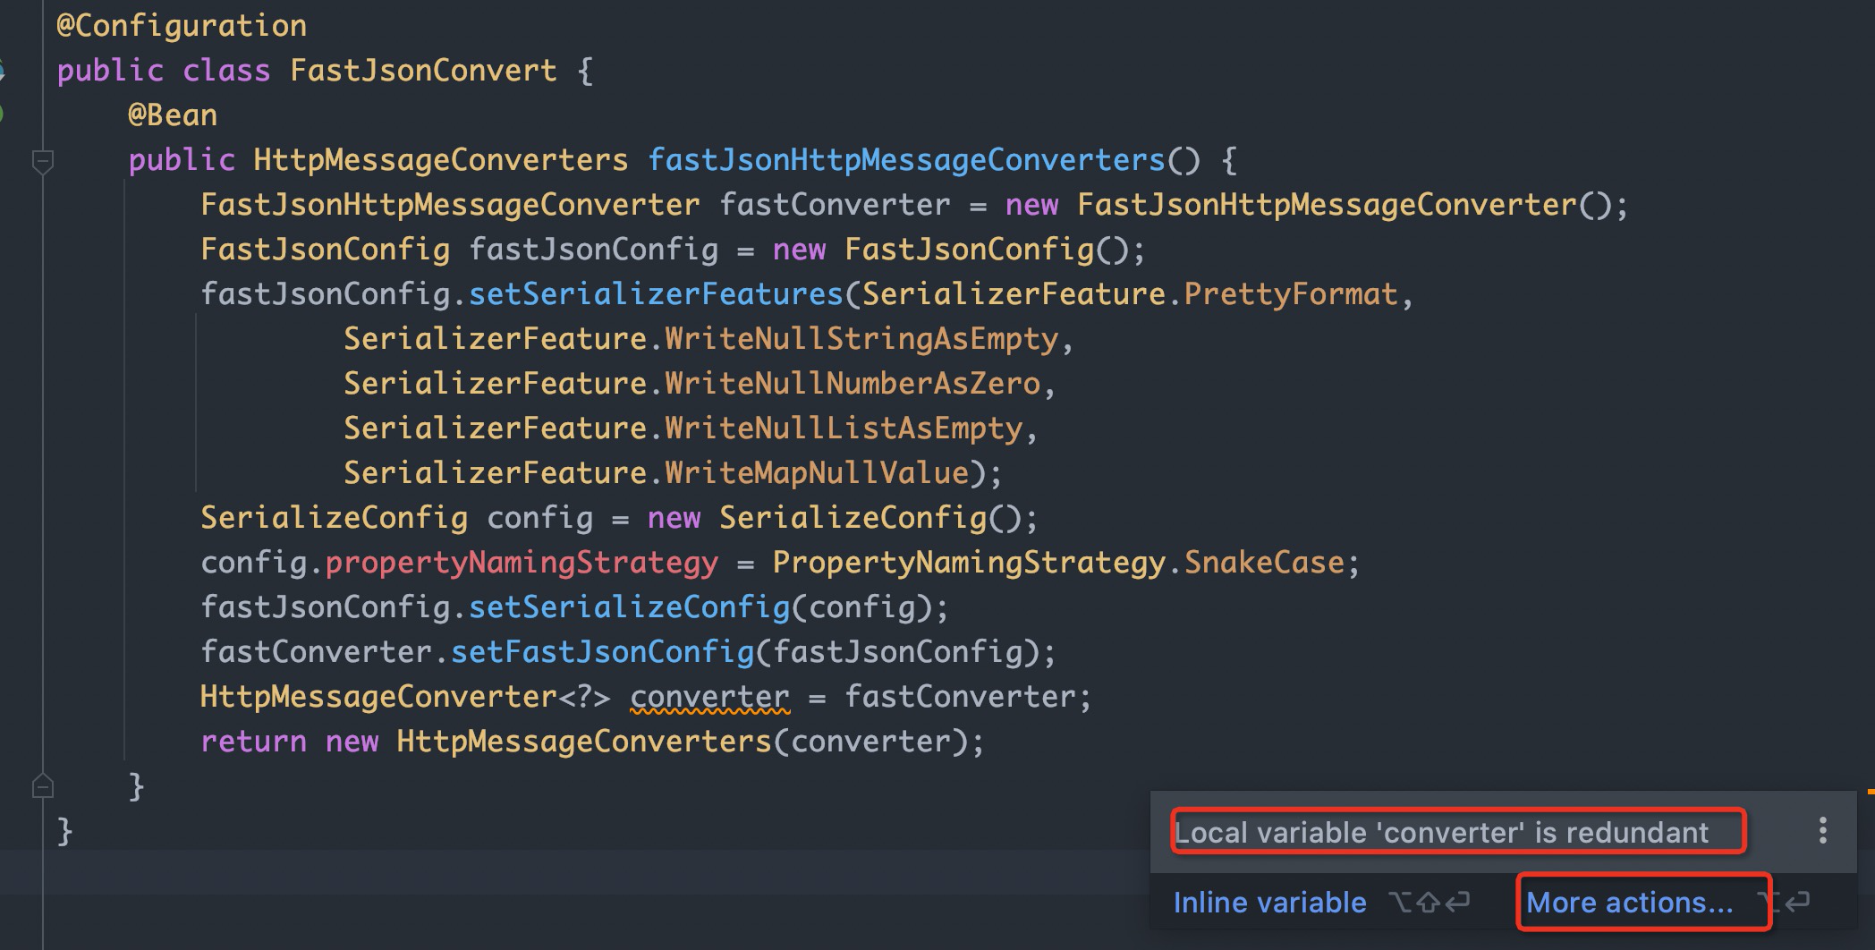Click the @Configuration annotation
Viewport: 1875px width, 950px height.
point(182,26)
